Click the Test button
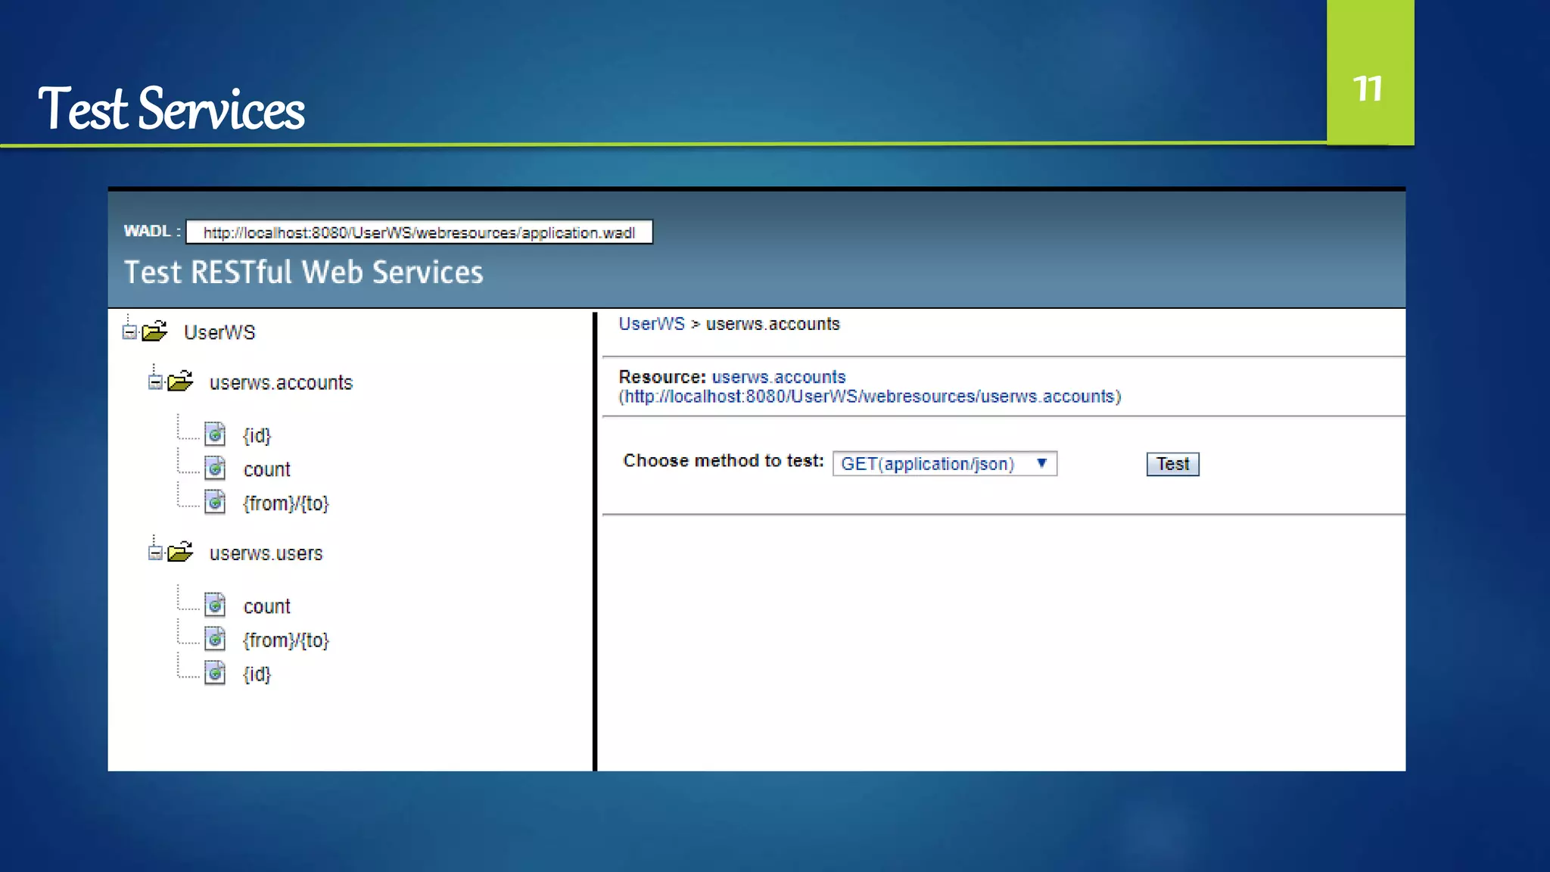The width and height of the screenshot is (1550, 872). [x=1172, y=464]
